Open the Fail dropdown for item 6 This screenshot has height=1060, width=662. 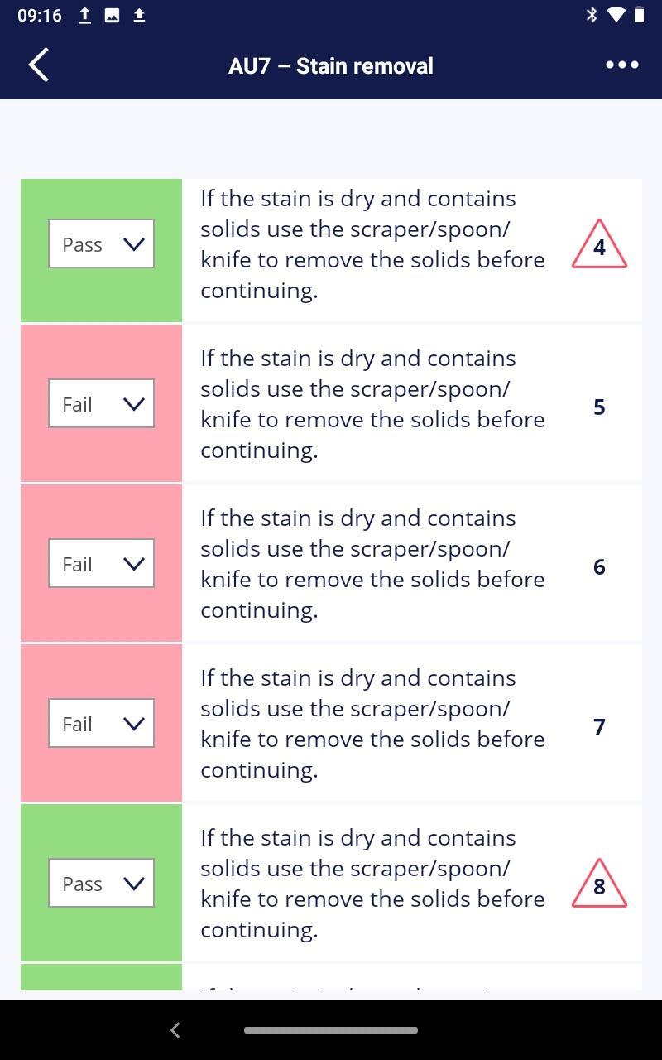(101, 564)
